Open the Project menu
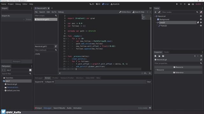 tap(11, 4)
